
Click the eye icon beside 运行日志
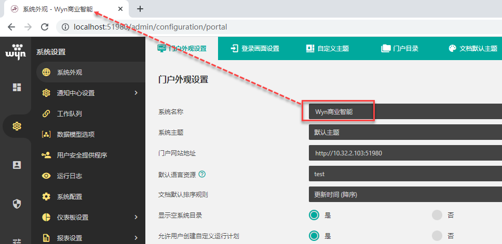(x=46, y=176)
